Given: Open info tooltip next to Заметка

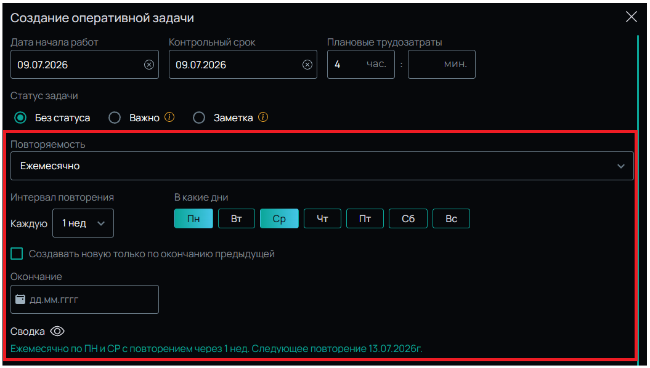Looking at the screenshot, I should click(263, 117).
